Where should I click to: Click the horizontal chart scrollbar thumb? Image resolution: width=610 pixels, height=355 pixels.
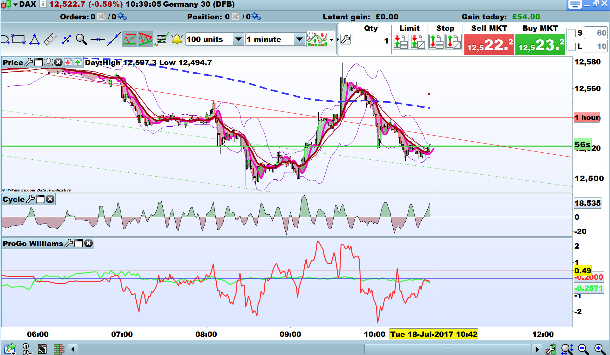click(448, 349)
